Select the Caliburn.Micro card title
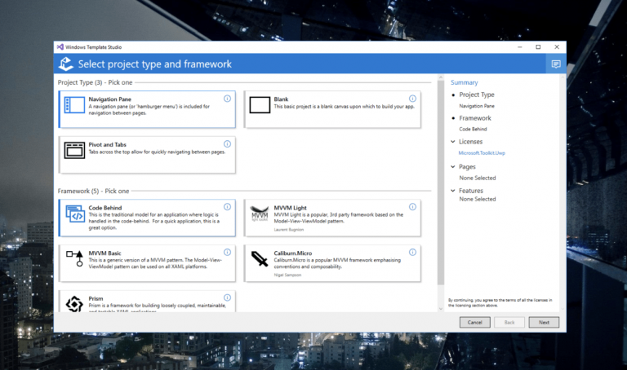 pyautogui.click(x=293, y=253)
